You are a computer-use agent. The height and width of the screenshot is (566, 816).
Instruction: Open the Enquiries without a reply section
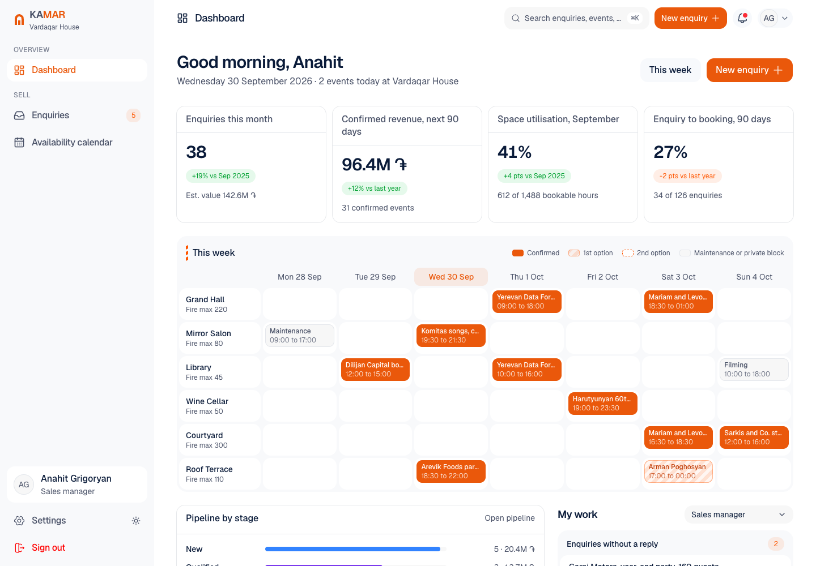pyautogui.click(x=675, y=544)
